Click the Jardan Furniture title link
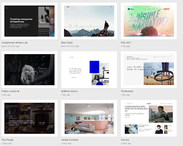Screen dimensions: 183x146 [70, 140]
